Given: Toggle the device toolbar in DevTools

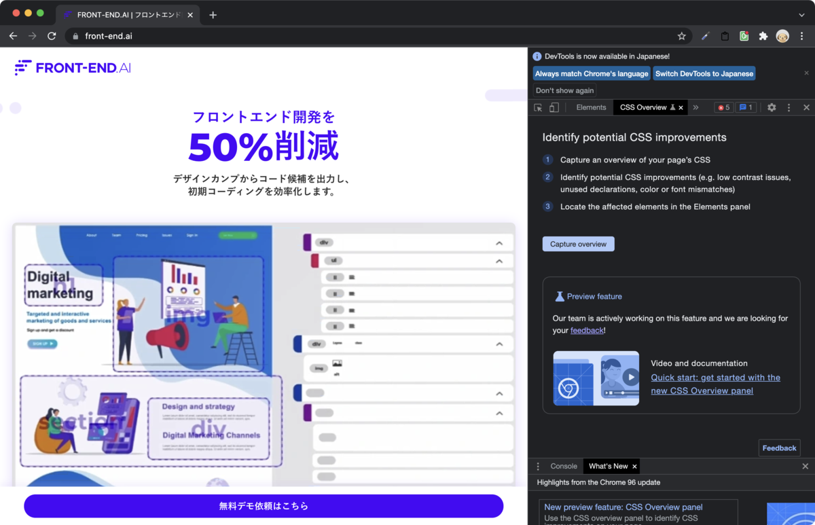Looking at the screenshot, I should (x=554, y=107).
